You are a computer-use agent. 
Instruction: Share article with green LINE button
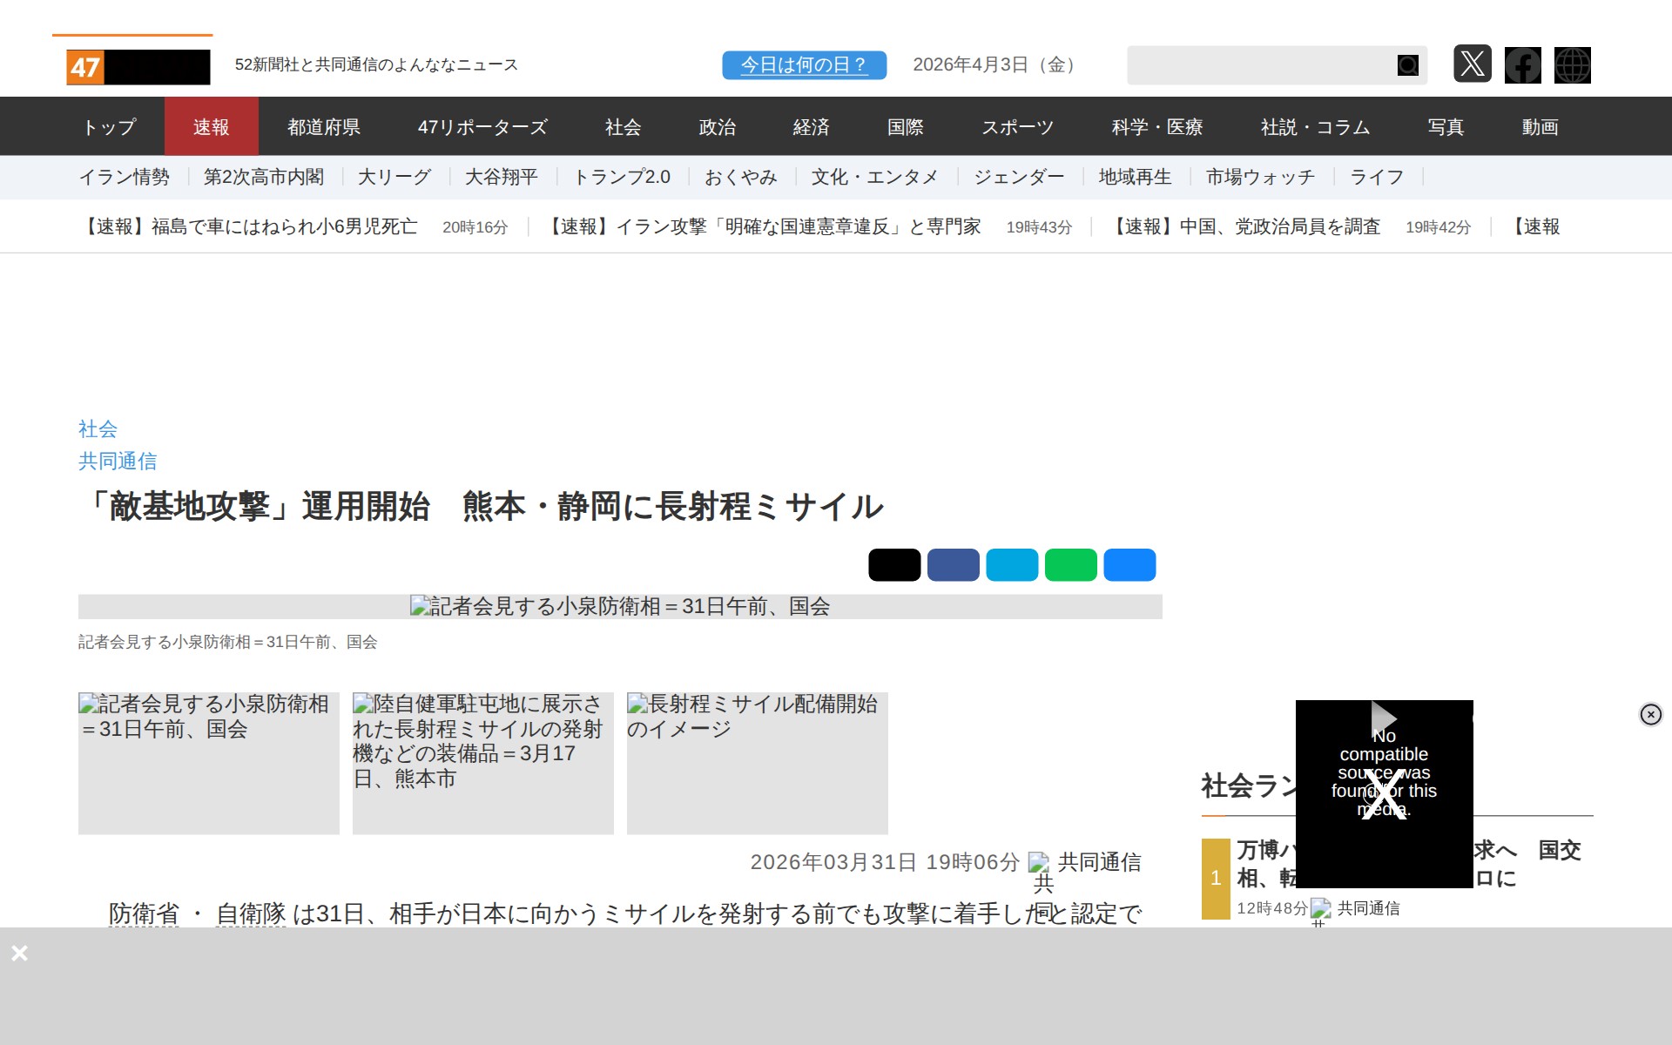point(1070,564)
